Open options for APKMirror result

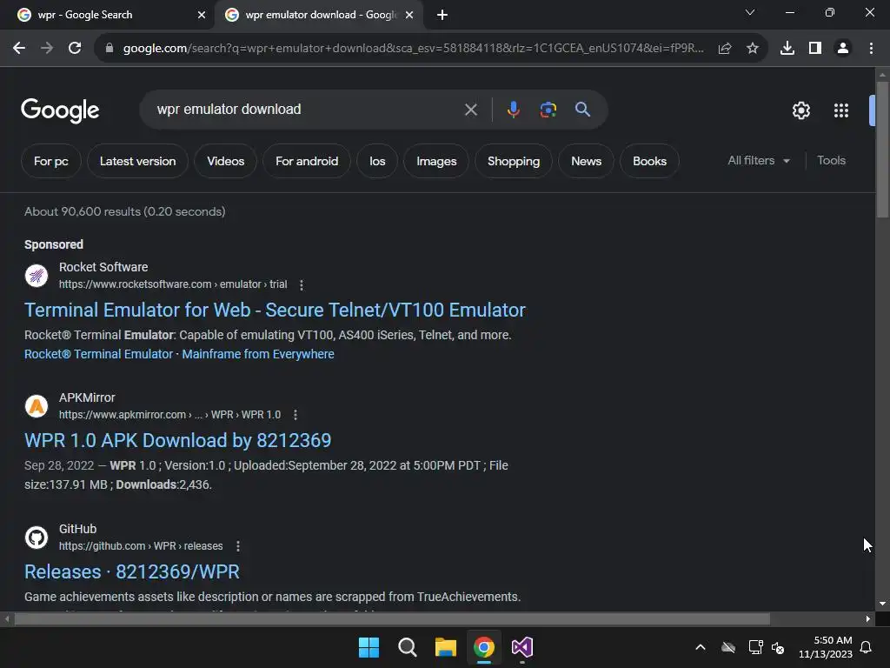pos(296,415)
